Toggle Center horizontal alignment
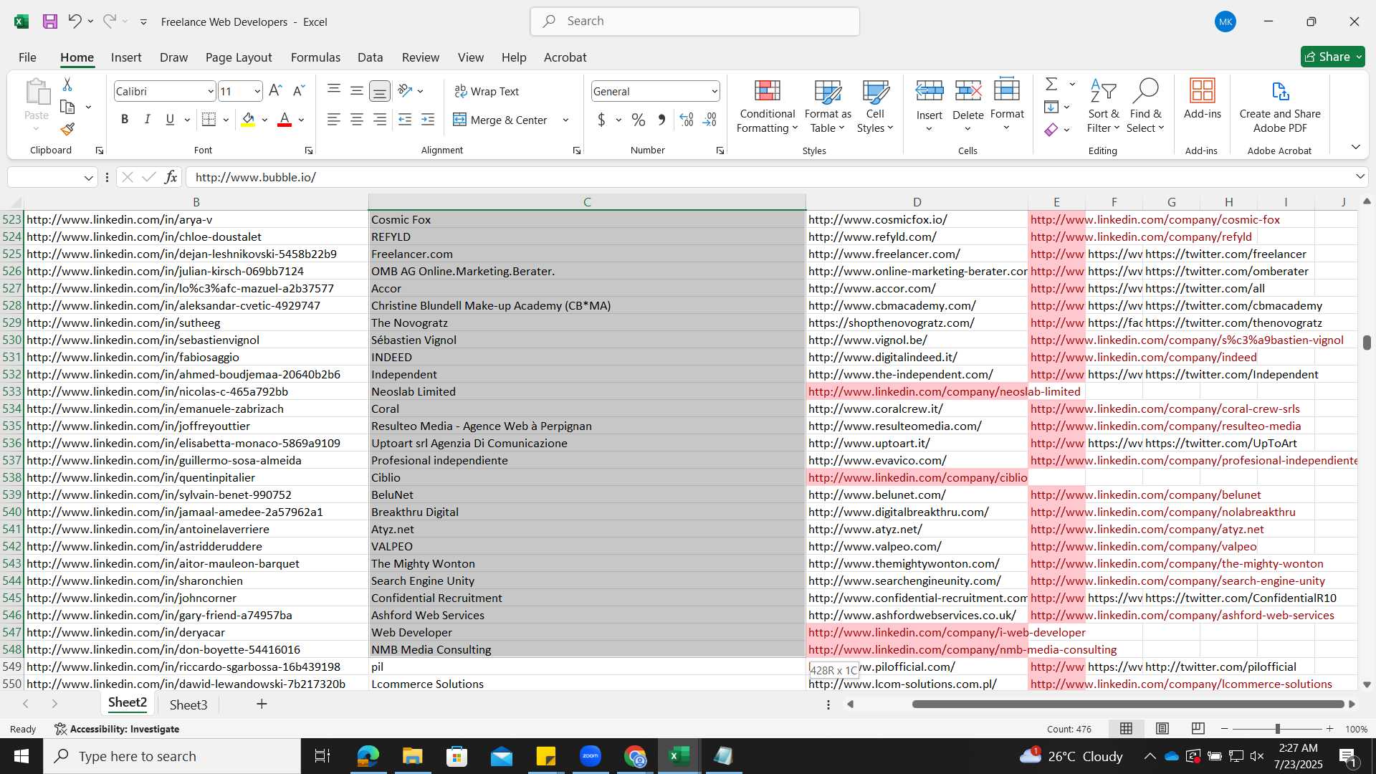 pos(357,120)
